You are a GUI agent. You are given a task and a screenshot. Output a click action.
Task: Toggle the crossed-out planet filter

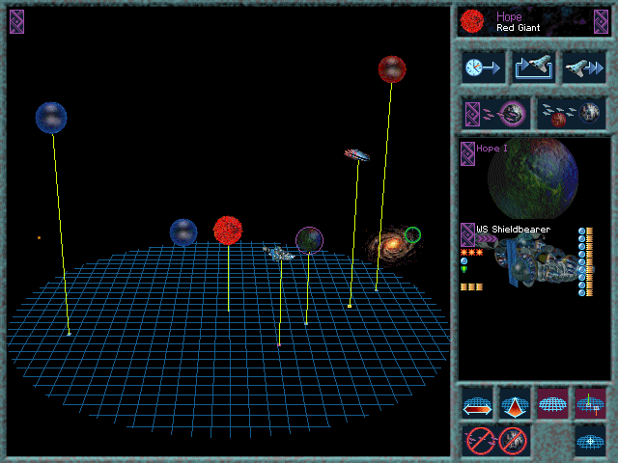click(x=513, y=441)
